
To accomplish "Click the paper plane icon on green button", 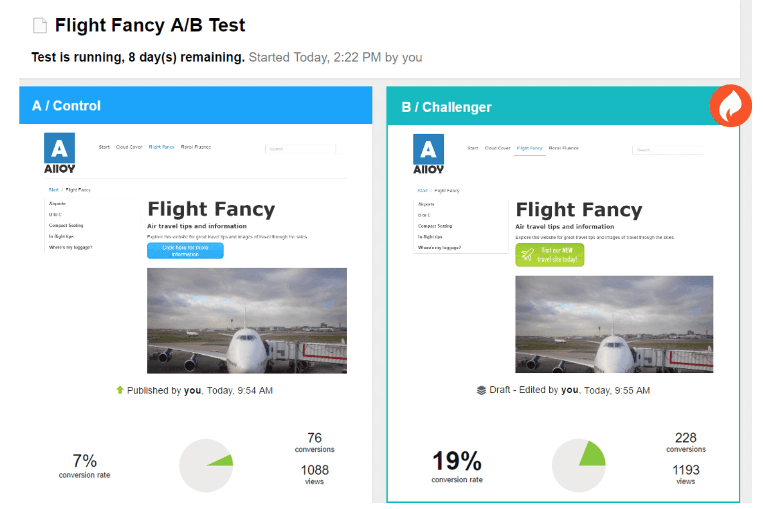I will 527,255.
